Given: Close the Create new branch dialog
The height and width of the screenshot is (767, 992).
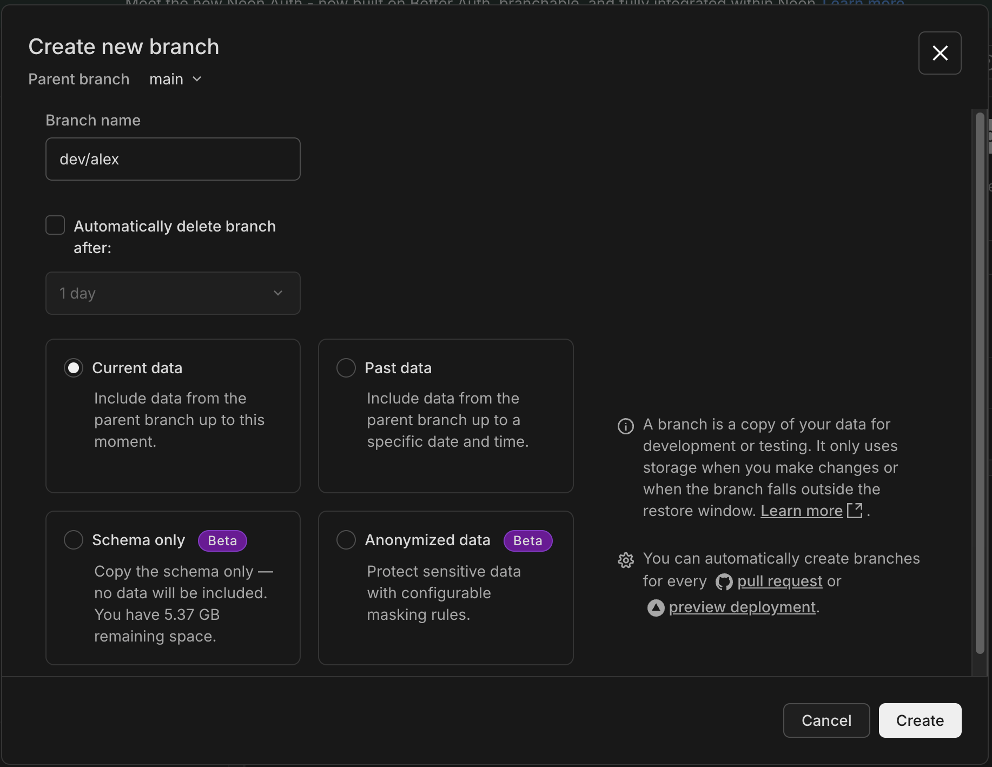Looking at the screenshot, I should [940, 53].
